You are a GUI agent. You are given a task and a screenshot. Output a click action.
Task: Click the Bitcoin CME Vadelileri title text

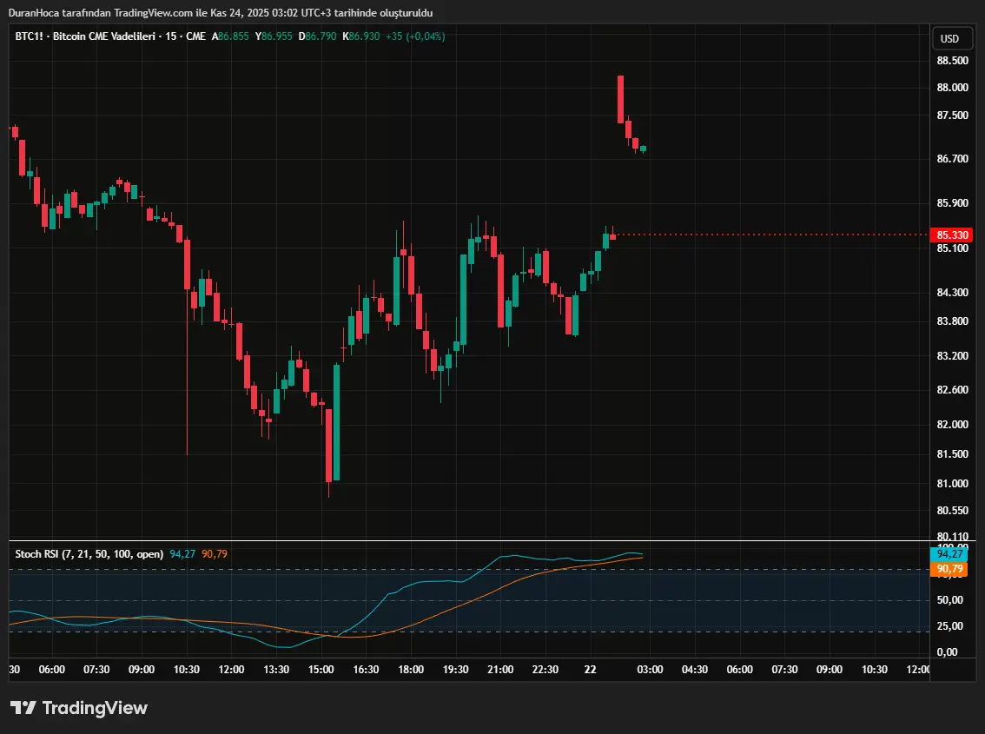click(x=103, y=36)
